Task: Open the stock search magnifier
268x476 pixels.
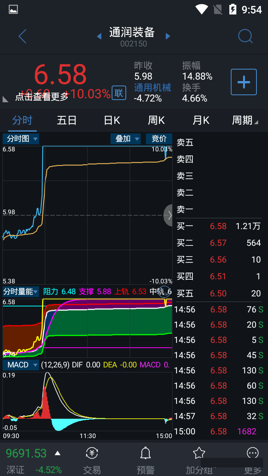Action: click(245, 36)
